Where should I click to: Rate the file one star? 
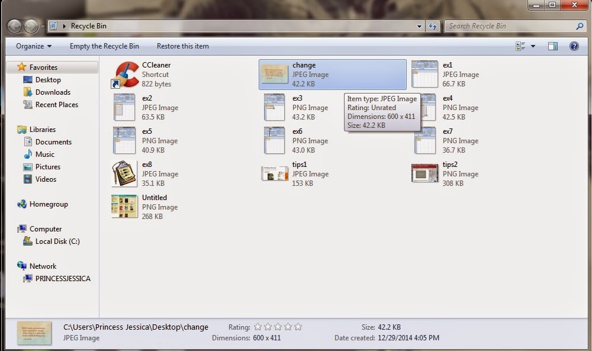tap(258, 327)
